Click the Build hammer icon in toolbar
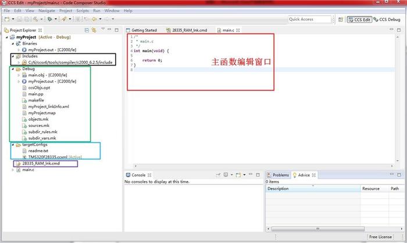The width and height of the screenshot is (407, 243). [x=35, y=19]
